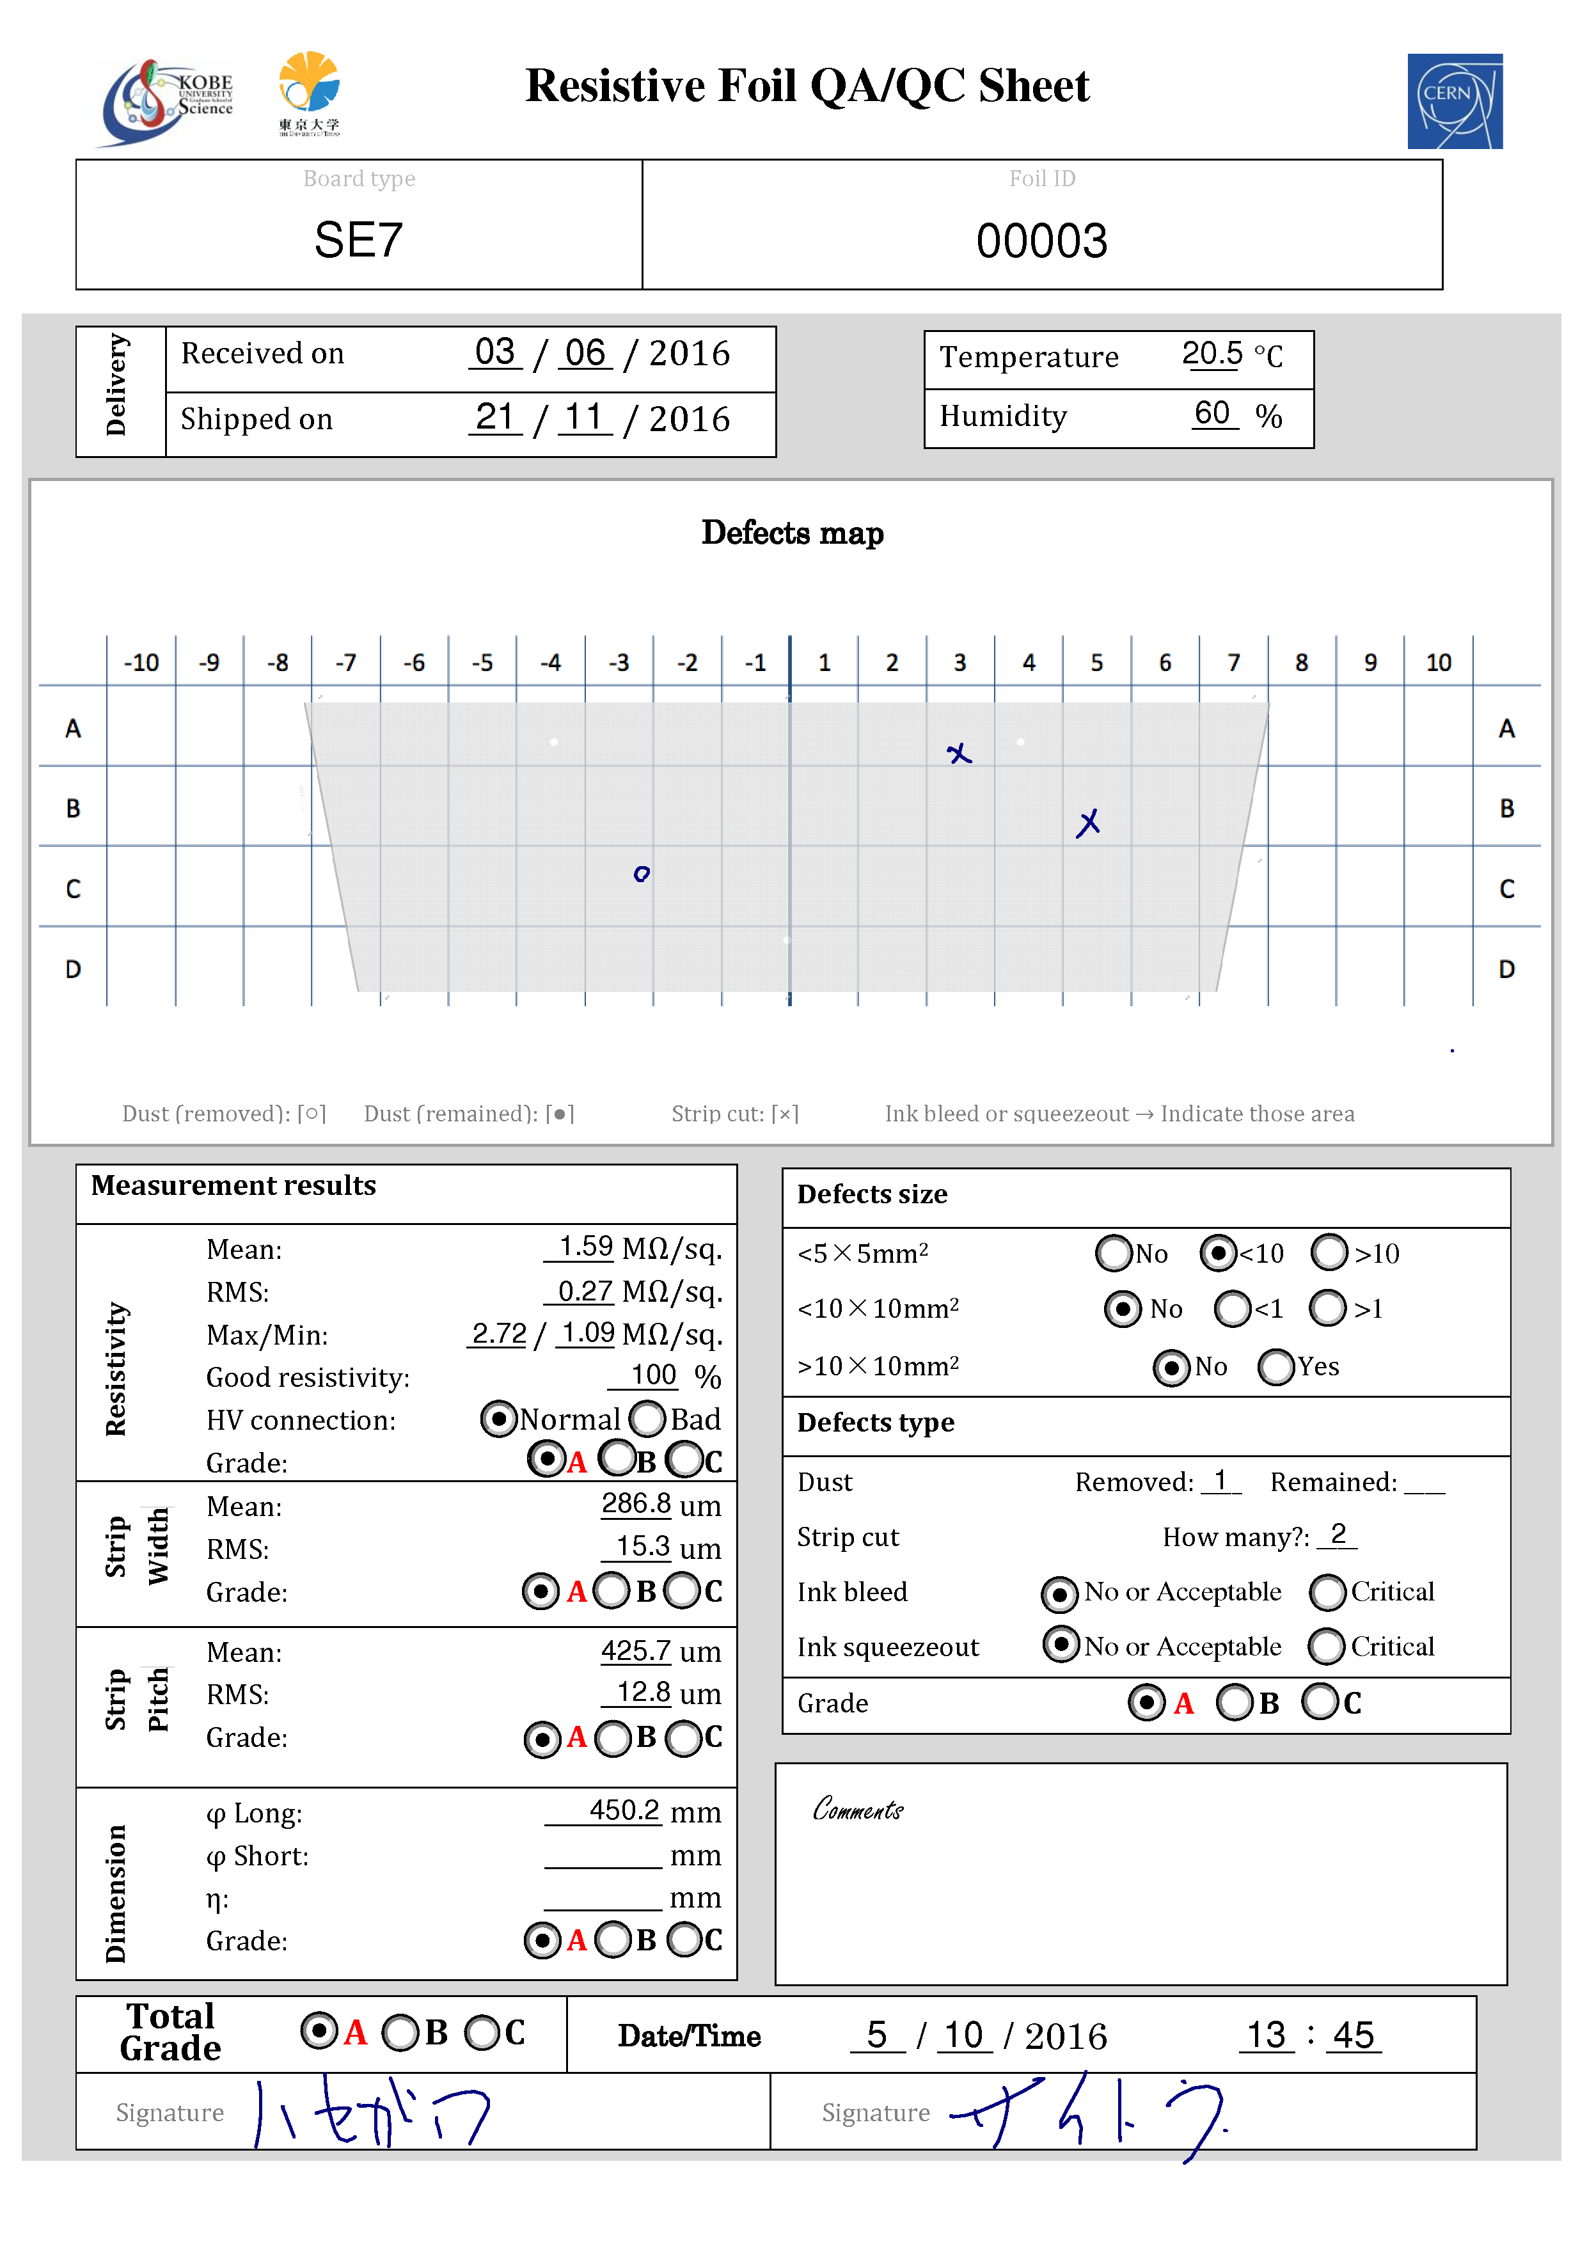Select Total Grade A option
The height and width of the screenshot is (2244, 1587).
tap(319, 2031)
